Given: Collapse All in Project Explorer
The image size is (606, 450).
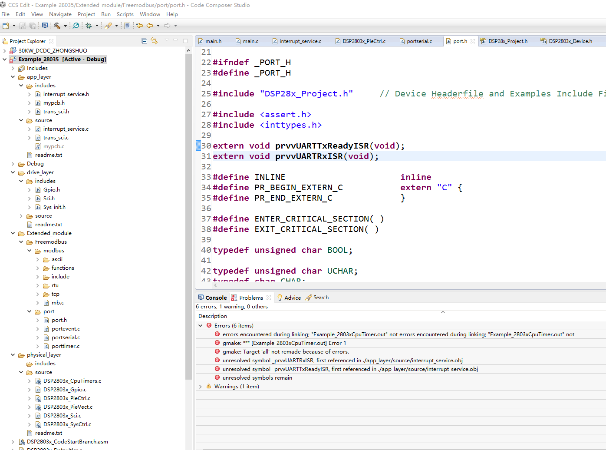Looking at the screenshot, I should pos(145,41).
